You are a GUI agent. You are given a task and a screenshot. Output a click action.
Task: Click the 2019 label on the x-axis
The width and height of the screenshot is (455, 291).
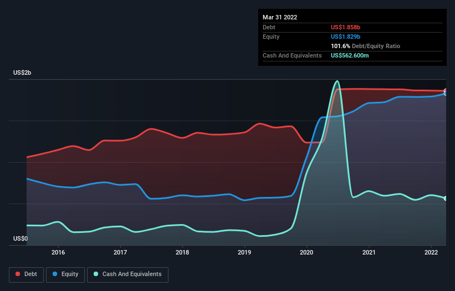click(x=244, y=252)
